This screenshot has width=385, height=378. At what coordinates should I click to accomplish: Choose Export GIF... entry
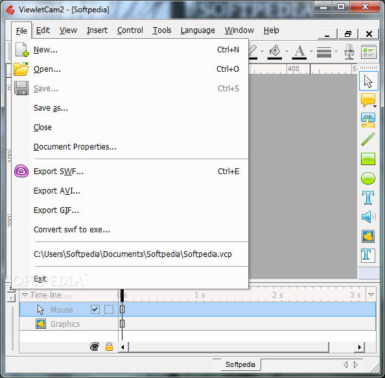point(130,210)
